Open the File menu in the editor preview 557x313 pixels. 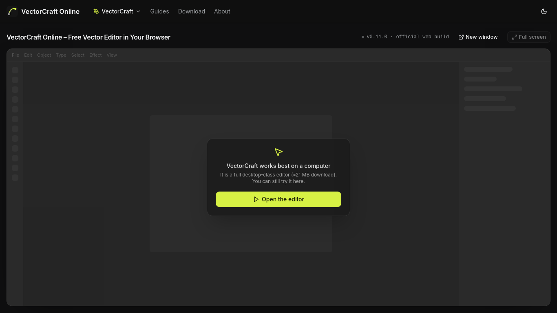coord(15,55)
